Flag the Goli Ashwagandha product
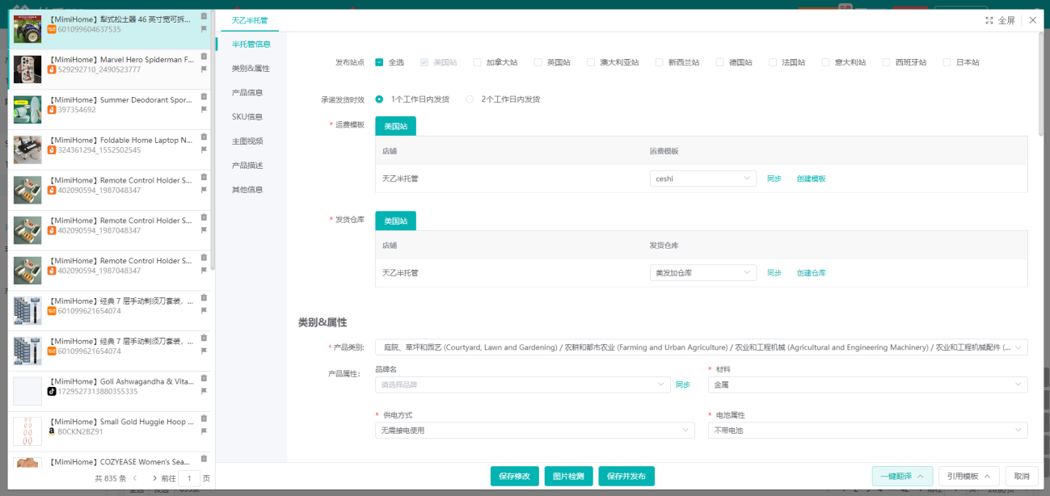 tap(204, 391)
